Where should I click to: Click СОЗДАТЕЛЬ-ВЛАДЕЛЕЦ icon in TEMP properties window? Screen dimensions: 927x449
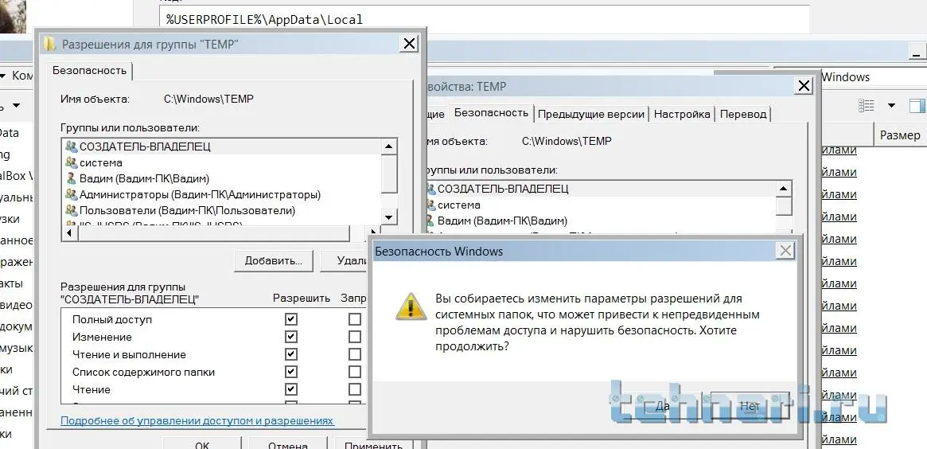pos(430,189)
